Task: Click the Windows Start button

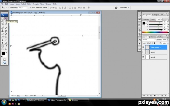Action: (x=4, y=102)
